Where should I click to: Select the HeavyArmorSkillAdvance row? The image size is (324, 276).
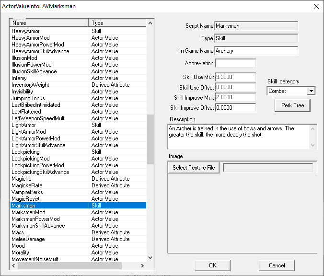[78, 51]
